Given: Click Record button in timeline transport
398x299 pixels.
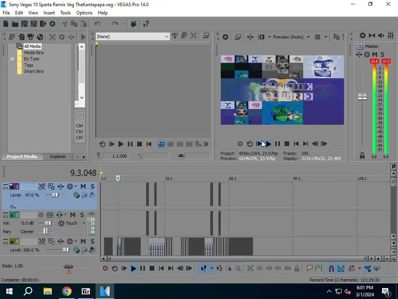Looking at the screenshot, I should [x=105, y=269].
